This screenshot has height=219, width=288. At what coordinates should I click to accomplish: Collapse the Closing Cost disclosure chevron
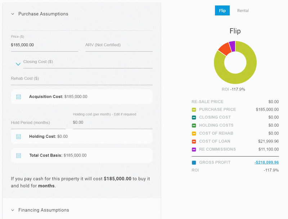coord(18,63)
